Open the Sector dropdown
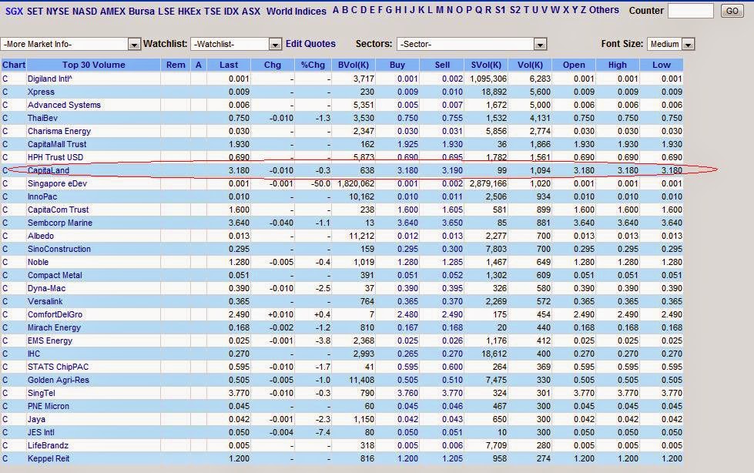The width and height of the screenshot is (754, 473). point(471,44)
